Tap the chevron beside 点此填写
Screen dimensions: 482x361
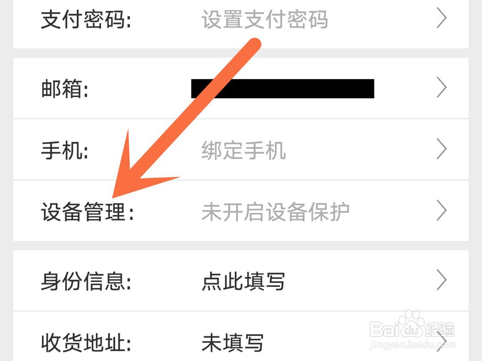(441, 280)
